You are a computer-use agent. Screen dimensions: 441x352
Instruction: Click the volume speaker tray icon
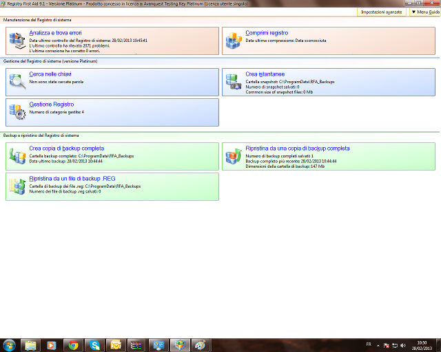(x=403, y=346)
